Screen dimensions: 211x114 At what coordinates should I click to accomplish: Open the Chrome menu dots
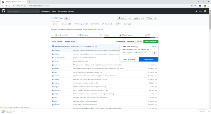[x=208, y=6]
